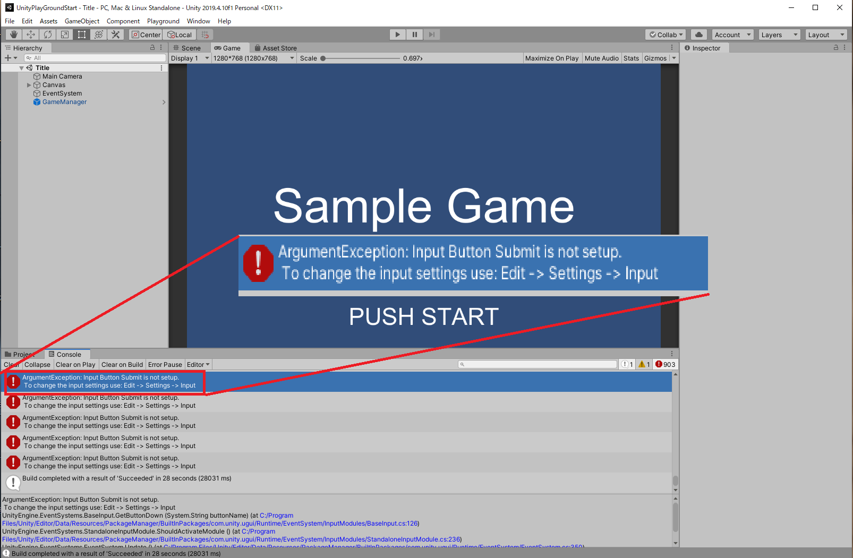
Task: Toggle Mute Audio in the Game view
Action: (602, 58)
